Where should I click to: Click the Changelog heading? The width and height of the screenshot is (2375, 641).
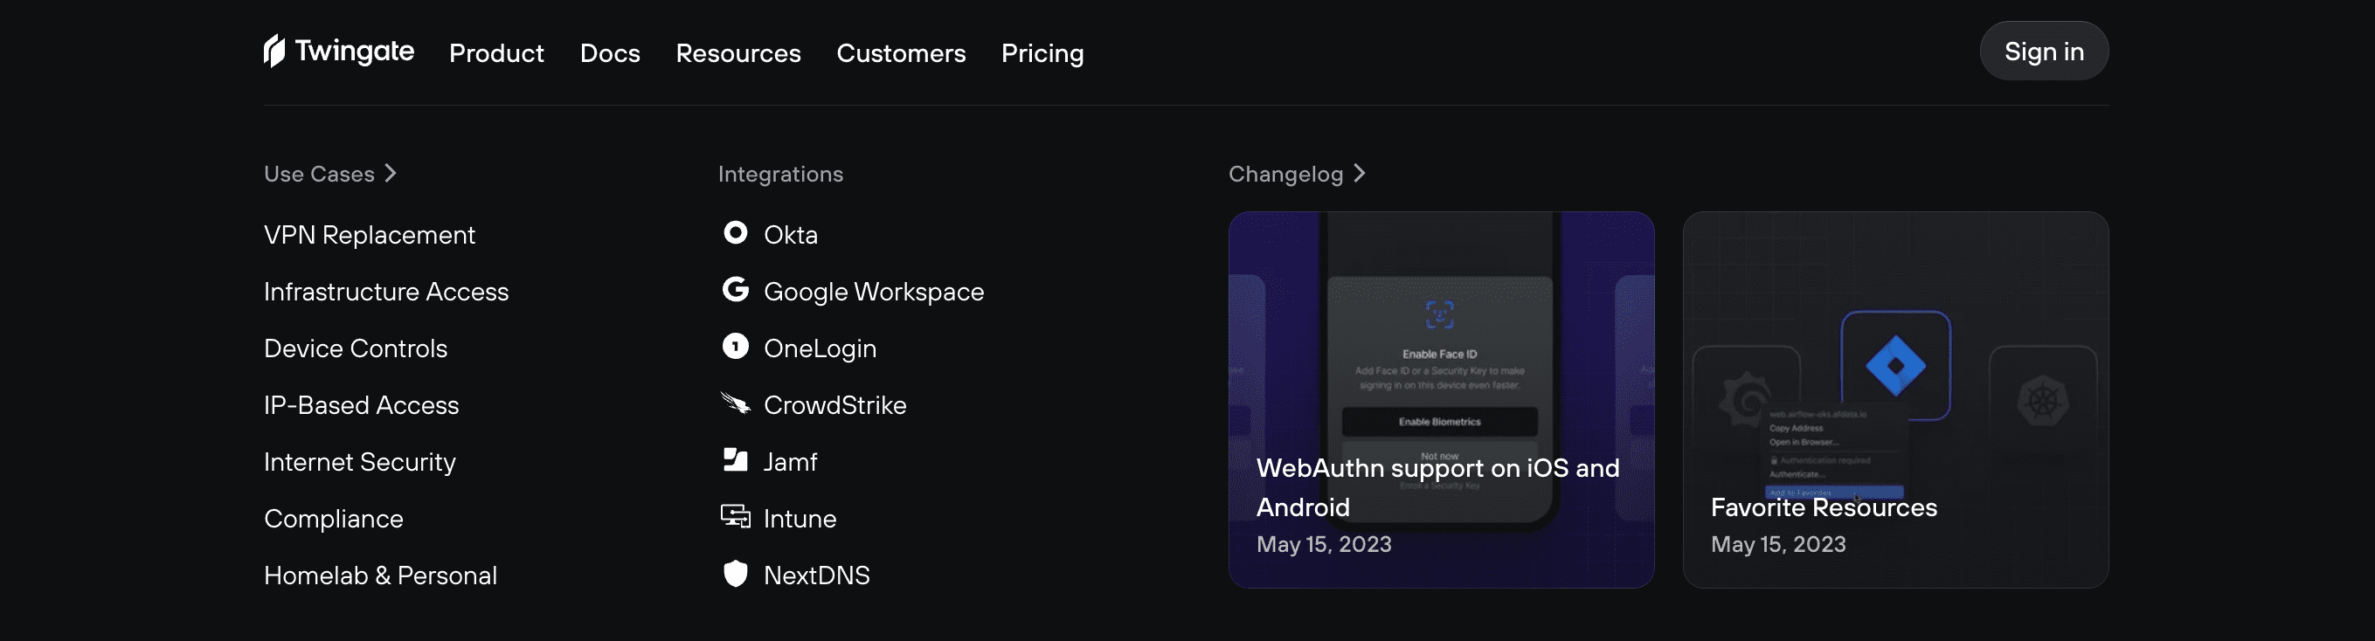[x=1285, y=174]
